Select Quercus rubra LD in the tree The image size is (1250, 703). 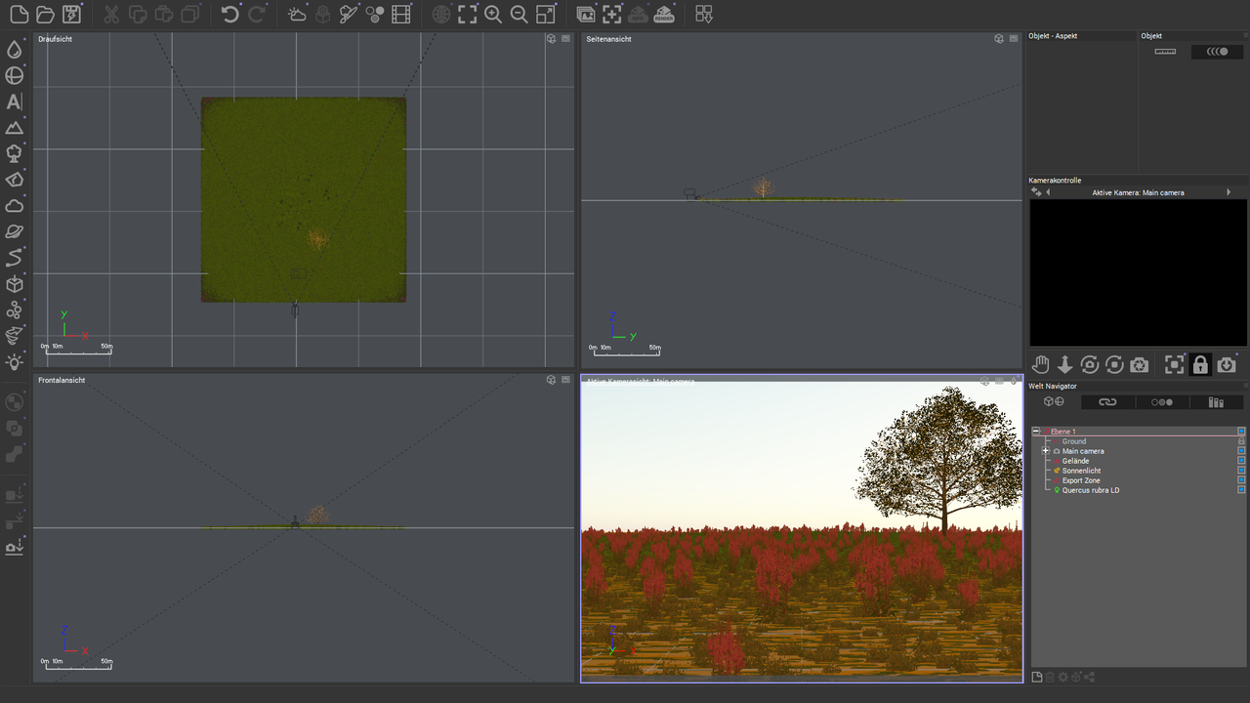[1091, 490]
